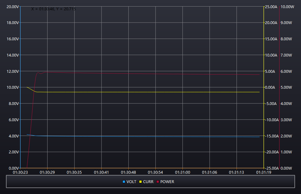Viewport: 301px width, 194px height.
Task: Toggle the VOLT series legend label
Action: point(131,182)
